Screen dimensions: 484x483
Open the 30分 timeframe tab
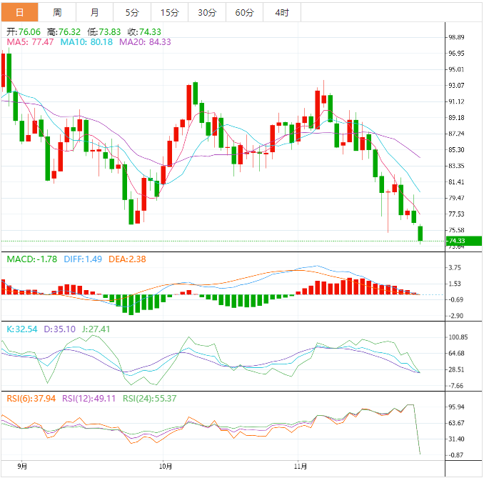207,12
